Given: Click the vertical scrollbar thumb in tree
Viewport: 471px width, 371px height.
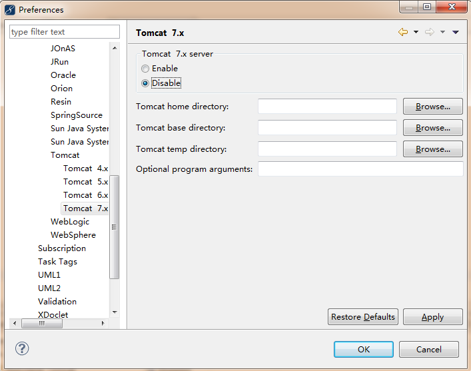Looking at the screenshot, I should 114,227.
